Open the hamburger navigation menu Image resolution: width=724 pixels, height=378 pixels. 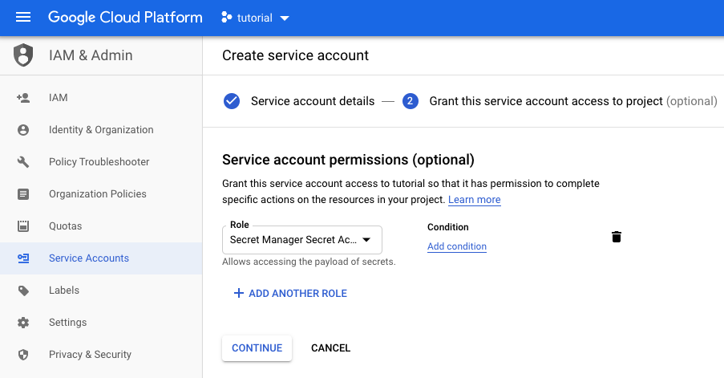coord(23,18)
